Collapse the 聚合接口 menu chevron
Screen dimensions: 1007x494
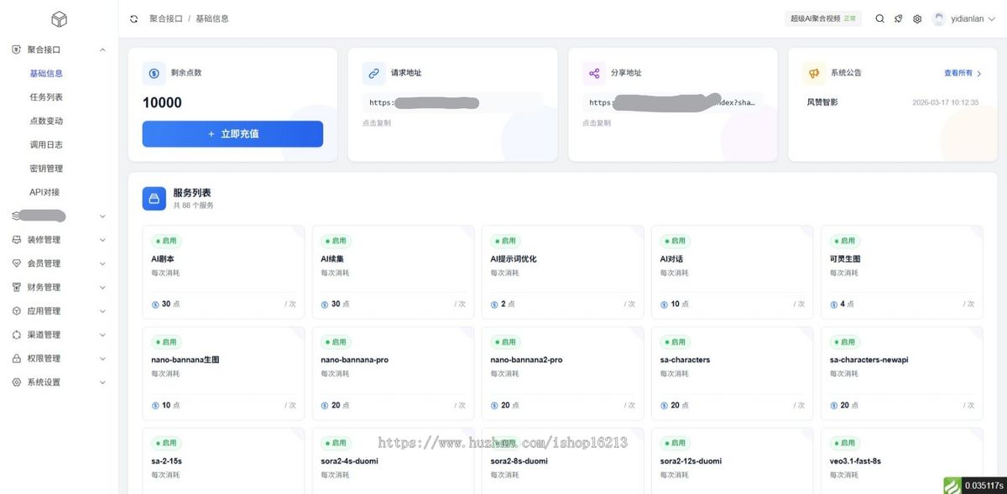coord(102,49)
